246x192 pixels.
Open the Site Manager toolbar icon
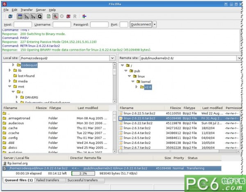pos(10,16)
